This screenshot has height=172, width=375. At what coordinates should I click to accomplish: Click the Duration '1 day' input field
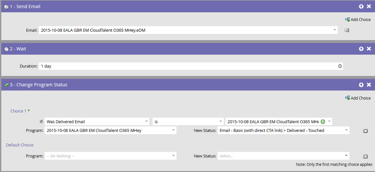pos(188,66)
